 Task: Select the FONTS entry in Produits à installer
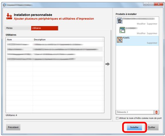tap(137, 41)
